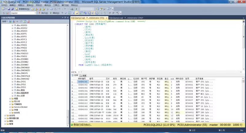Click the dbo.成品库存 table icon
Image resolution: width=246 pixels, height=133 pixels.
click(x=15, y=93)
